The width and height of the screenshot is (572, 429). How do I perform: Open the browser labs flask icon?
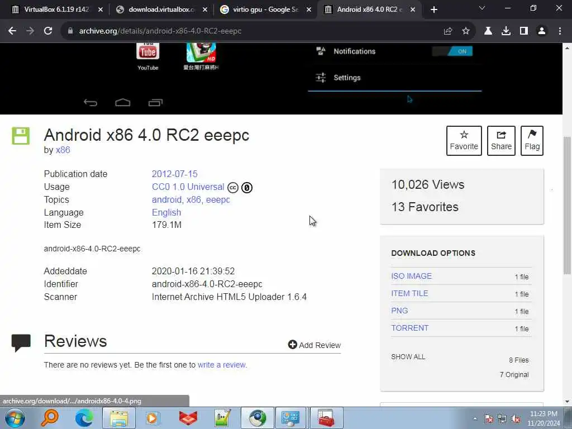point(488,31)
